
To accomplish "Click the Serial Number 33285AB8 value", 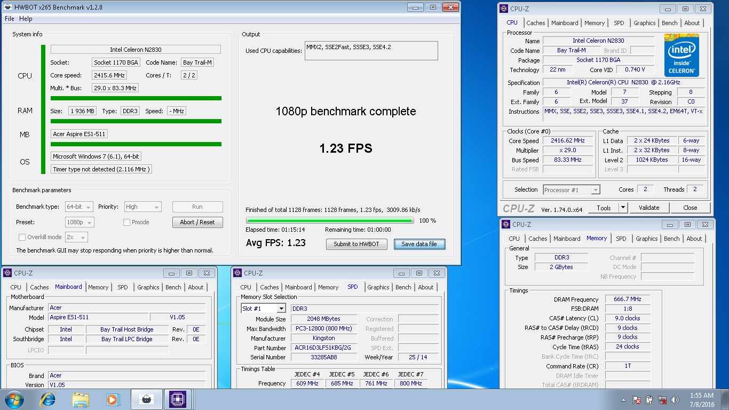I will 324,358.
